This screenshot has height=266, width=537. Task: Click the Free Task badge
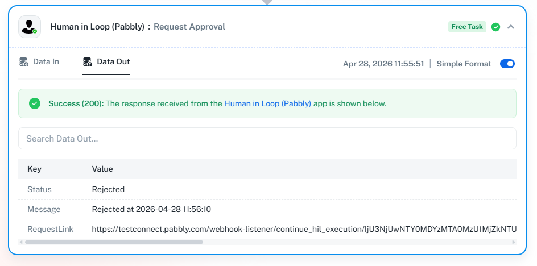(467, 27)
